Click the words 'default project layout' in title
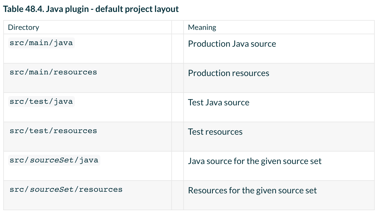 (x=137, y=9)
